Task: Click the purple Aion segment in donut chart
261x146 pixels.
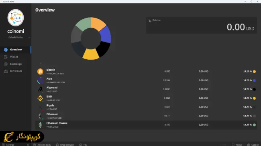Action: point(106,35)
